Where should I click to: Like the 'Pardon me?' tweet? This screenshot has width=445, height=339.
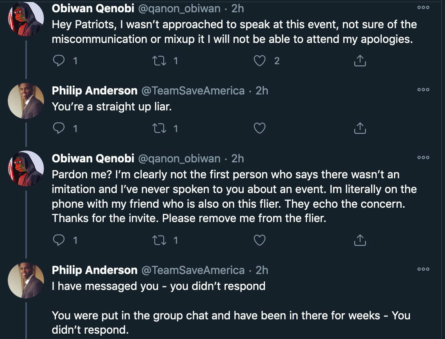pos(259,240)
